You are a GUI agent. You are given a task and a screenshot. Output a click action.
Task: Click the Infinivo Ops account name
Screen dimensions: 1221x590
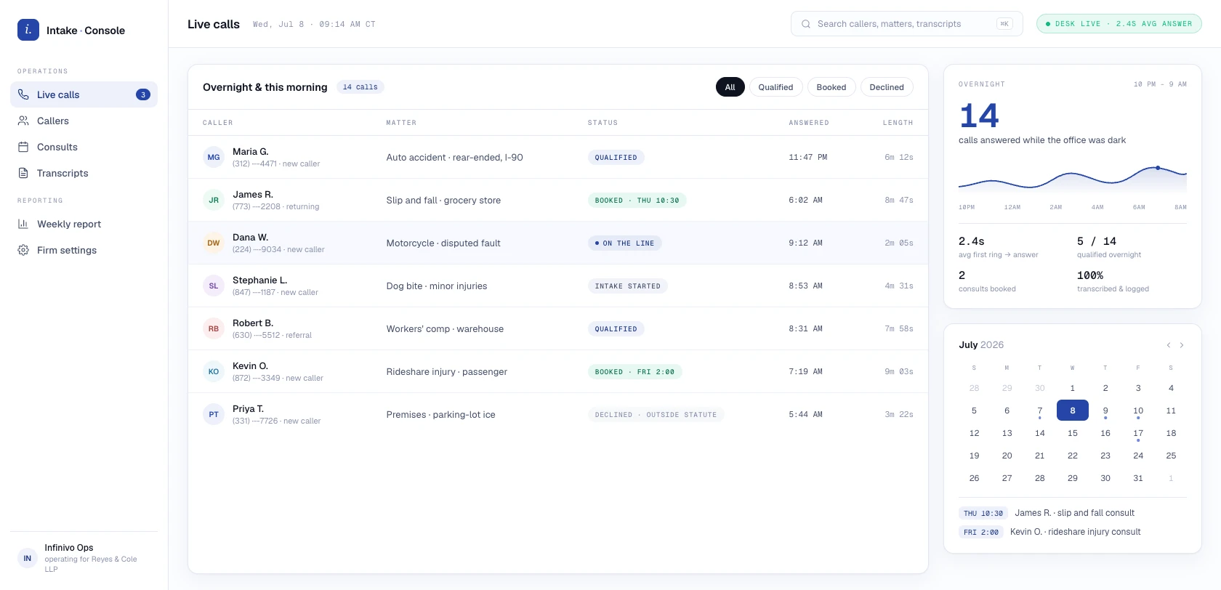(69, 548)
